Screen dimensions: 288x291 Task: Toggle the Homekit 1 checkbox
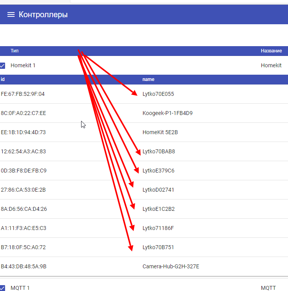tap(2, 65)
